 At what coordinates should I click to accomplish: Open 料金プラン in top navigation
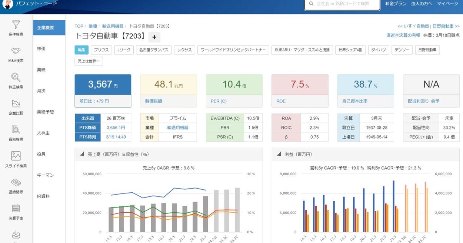click(x=396, y=4)
